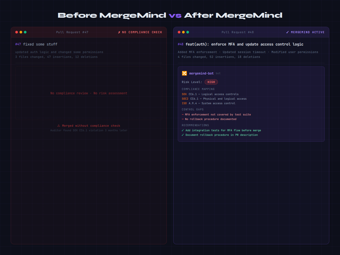
Task: Click the warning triangle beside Merged without compliance
Action: coord(59,126)
